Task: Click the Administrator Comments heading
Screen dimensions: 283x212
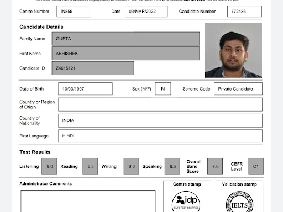Action: click(x=46, y=184)
